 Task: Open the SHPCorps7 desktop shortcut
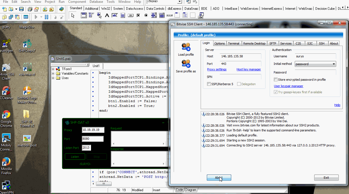pyautogui.click(x=27, y=46)
